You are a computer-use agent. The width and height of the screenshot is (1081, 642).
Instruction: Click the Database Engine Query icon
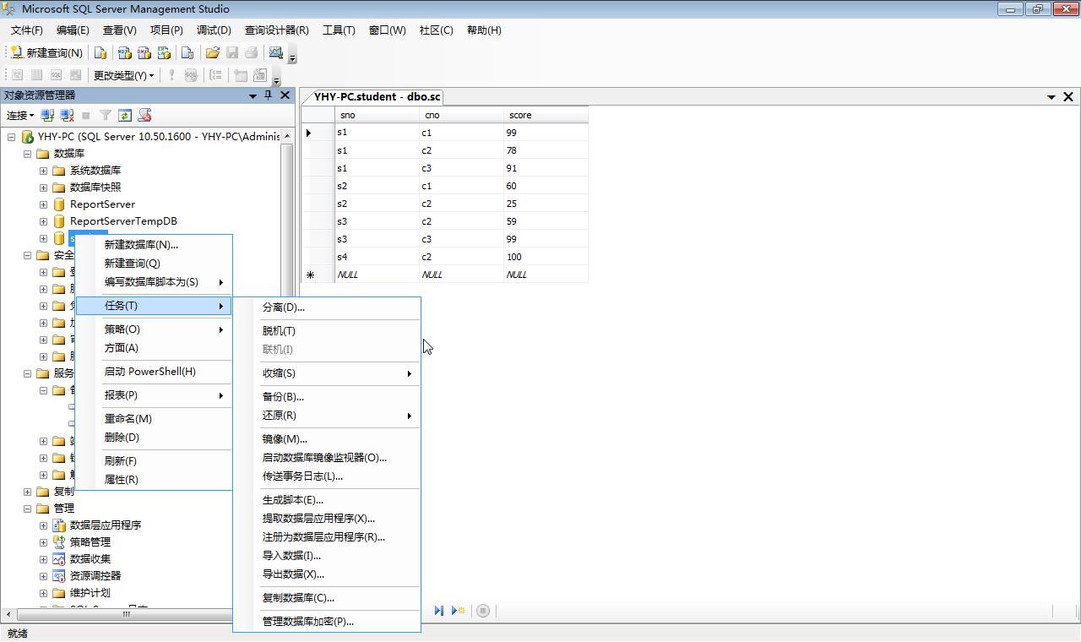[100, 52]
